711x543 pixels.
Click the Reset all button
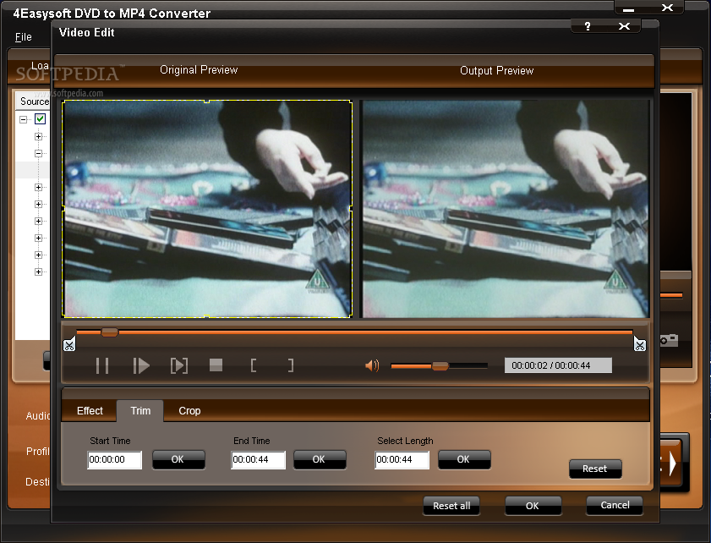tap(451, 506)
